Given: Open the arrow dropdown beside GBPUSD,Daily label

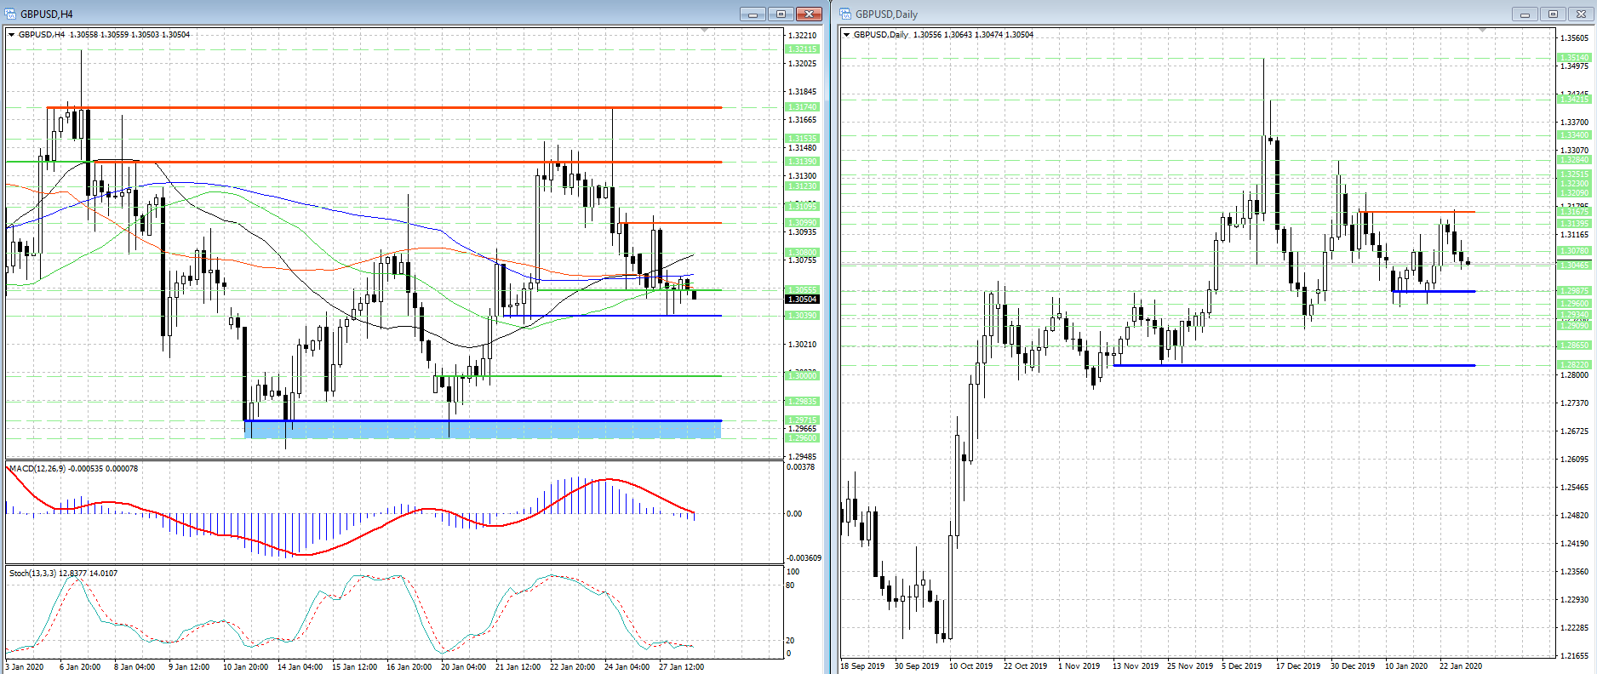Looking at the screenshot, I should (x=846, y=35).
